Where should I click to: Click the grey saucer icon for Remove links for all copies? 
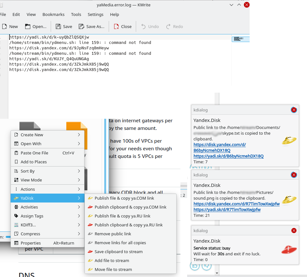tap(90, 243)
